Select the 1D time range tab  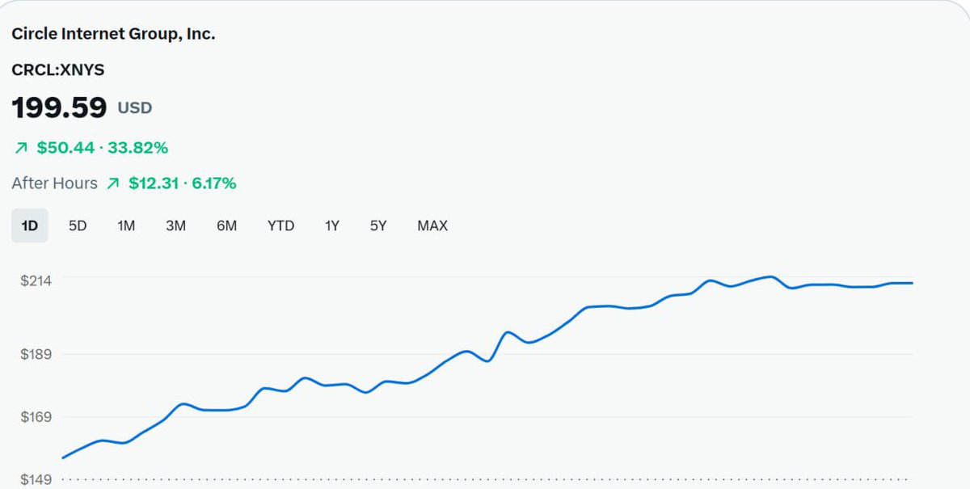[x=30, y=226]
